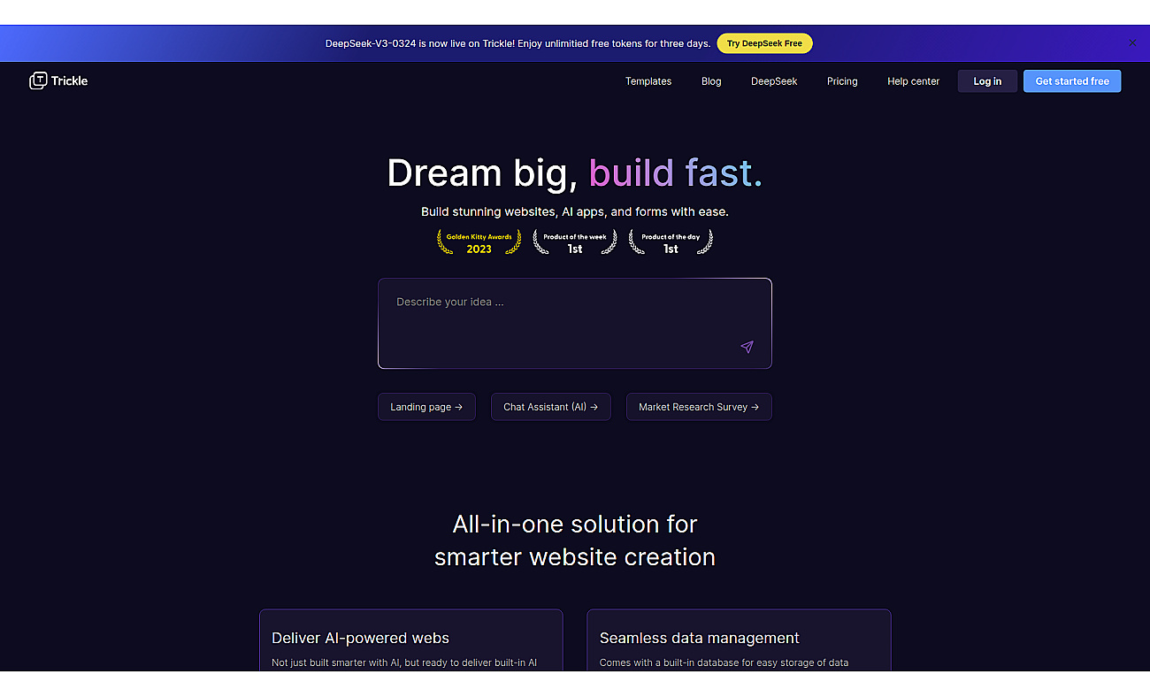Screen dimensions: 1150x697
Task: Choose the Chat Assistant (AI) suggestion
Action: coord(551,407)
